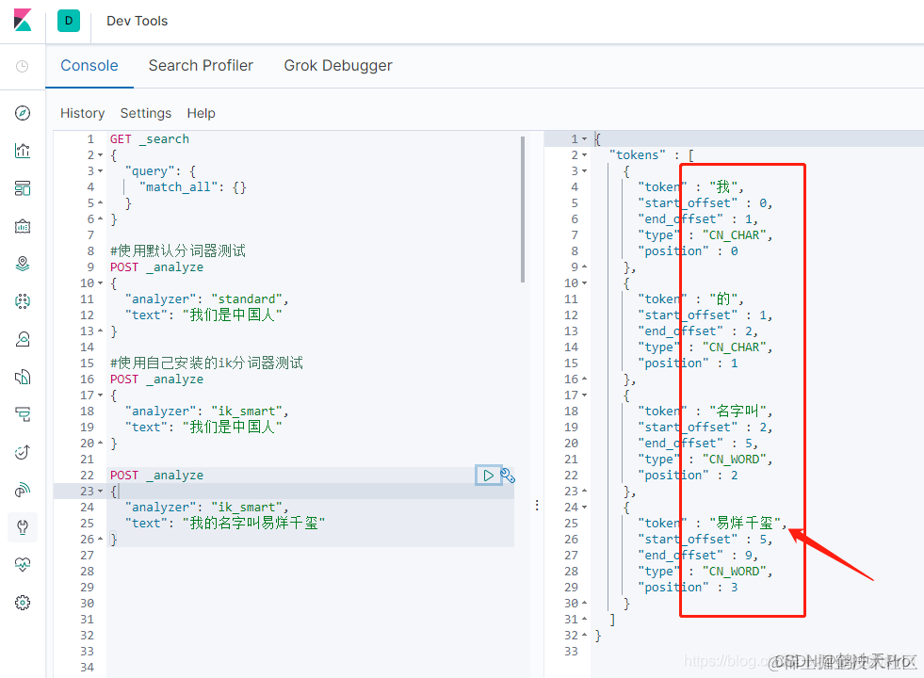This screenshot has width=924, height=678.
Task: Open console Help
Action: pos(201,113)
